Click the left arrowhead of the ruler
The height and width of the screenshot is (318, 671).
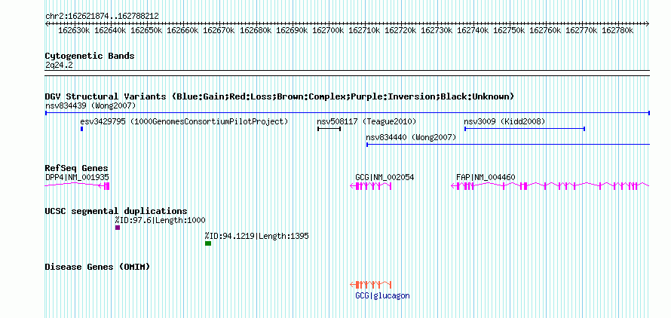tap(47, 24)
